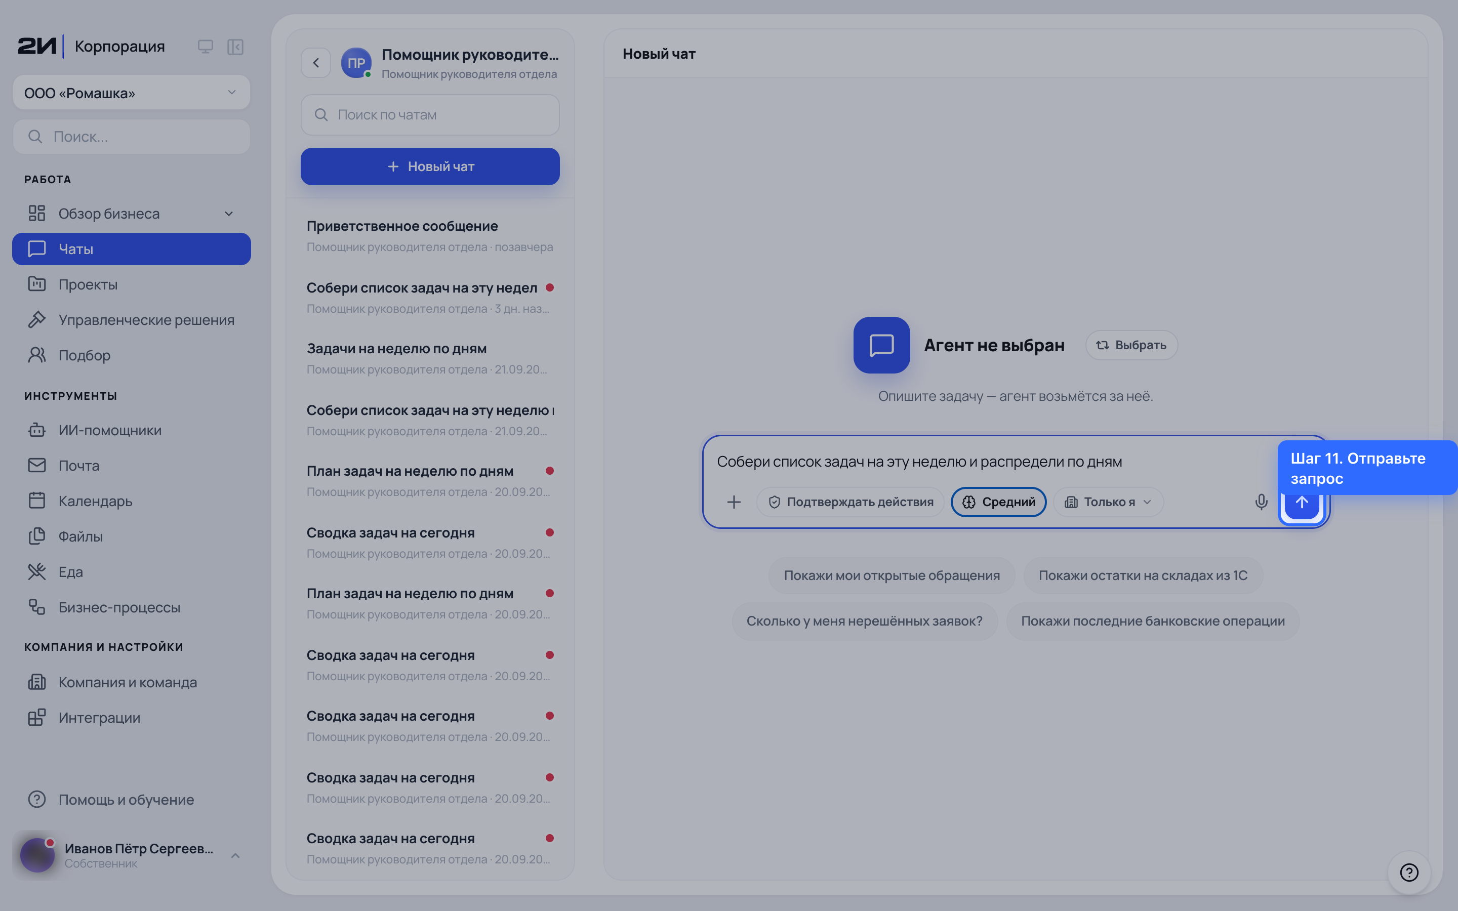Send the request with arrow-up button
This screenshot has width=1458, height=911.
tap(1302, 502)
